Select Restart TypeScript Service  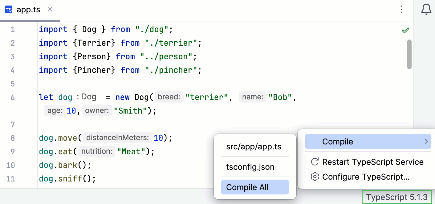point(372,162)
